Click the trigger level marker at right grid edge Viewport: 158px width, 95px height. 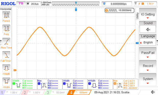137,43
